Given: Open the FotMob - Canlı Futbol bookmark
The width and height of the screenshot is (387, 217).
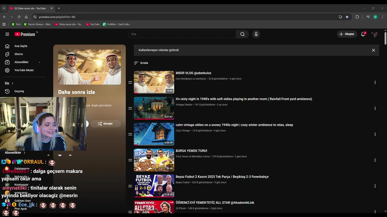Looking at the screenshot, I should pos(117,24).
